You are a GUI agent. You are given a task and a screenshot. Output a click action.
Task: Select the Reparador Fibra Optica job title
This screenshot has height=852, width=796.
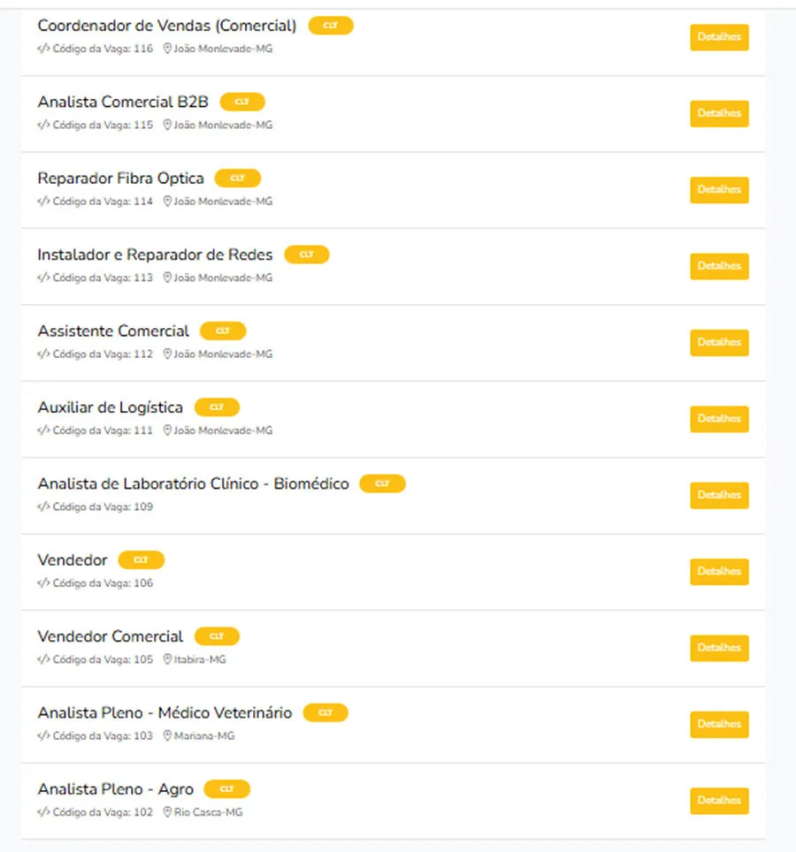[120, 179]
